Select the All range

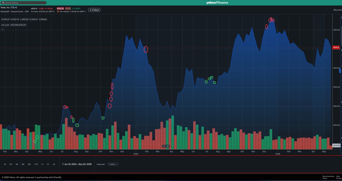(x=54, y=164)
